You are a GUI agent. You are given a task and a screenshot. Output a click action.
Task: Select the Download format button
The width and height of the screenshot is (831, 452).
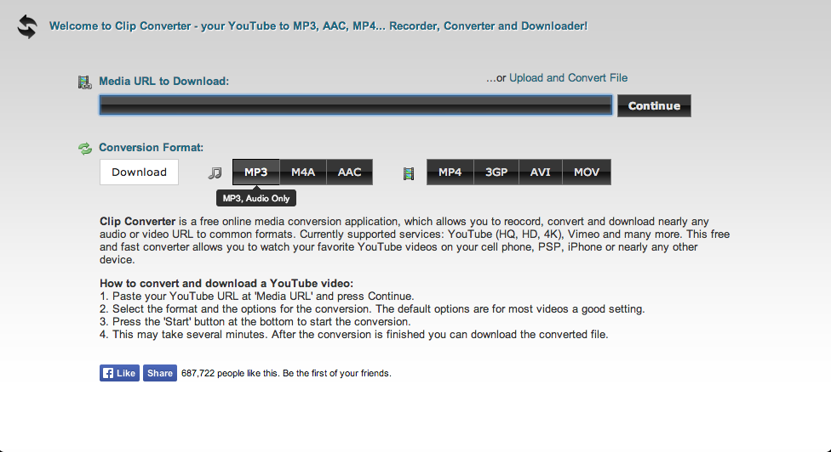139,172
